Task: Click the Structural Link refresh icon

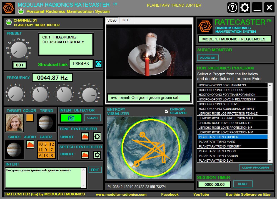Action: pyautogui.click(x=99, y=63)
